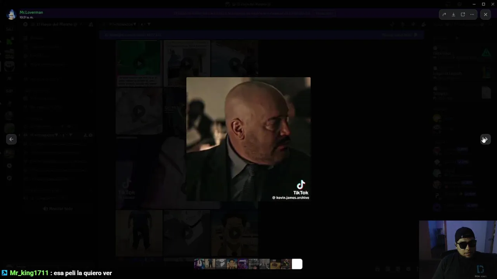Go to next media with right arrow
Screen dimensions: 497x279
tap(485, 139)
